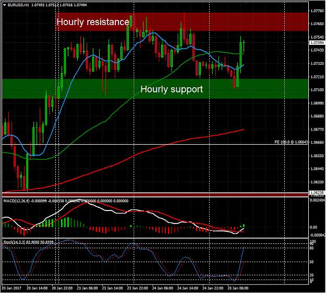Click time axis label '20 Jan 22:00'

(62, 288)
